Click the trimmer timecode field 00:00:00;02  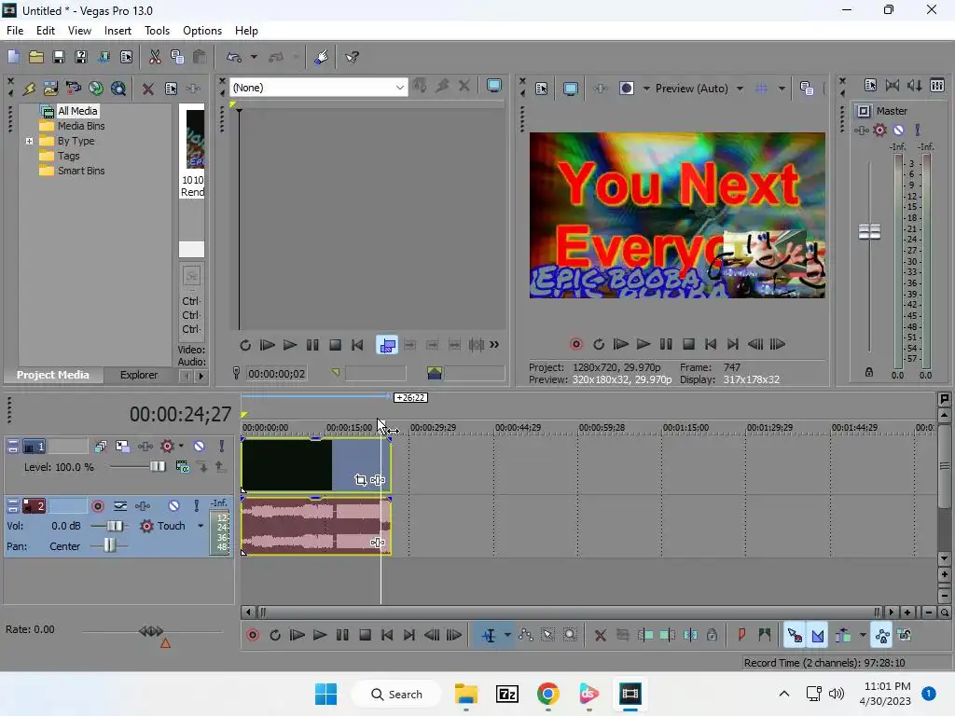point(276,374)
